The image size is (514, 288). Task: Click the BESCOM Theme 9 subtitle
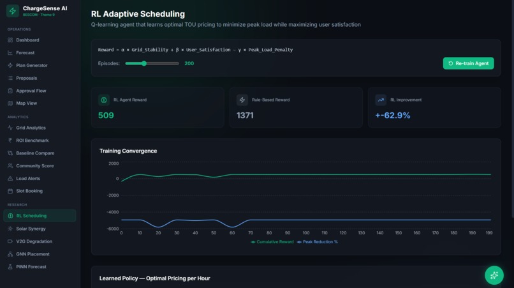[x=39, y=15]
